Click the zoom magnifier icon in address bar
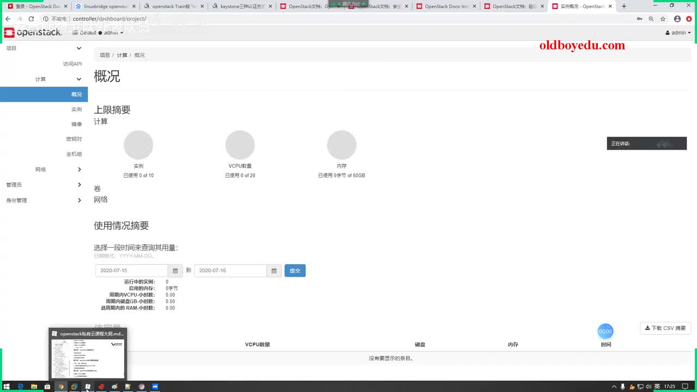This screenshot has height=392, width=697. click(651, 19)
